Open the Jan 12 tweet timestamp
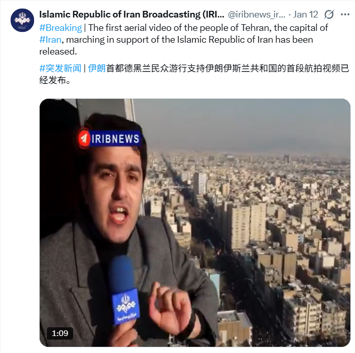Viewport: 355px width, 353px height. [x=306, y=14]
